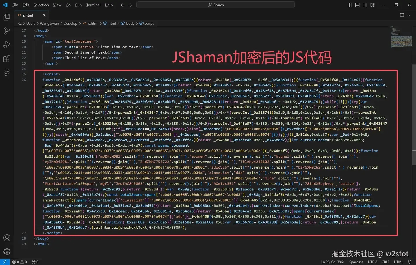This screenshot has height=265, width=416.
Task: Click the textContainer id attribute value
Action: point(79,41)
